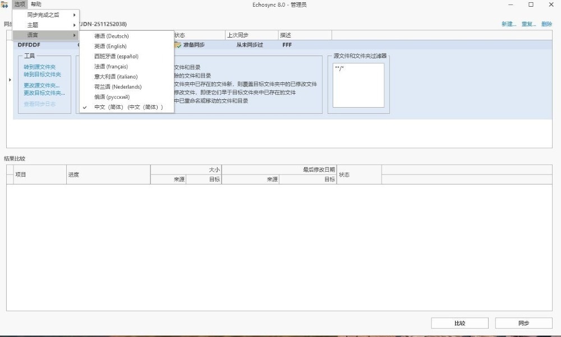Open the 帮助 help menu

coord(36,4)
